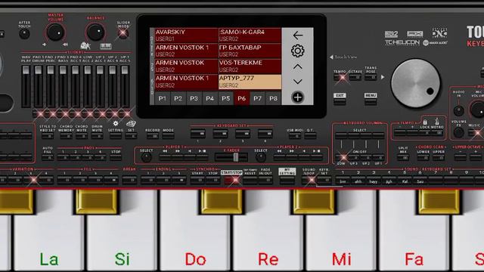This screenshot has width=484, height=272.
Task: Toggle the After Touch button
Action: [x=24, y=34]
